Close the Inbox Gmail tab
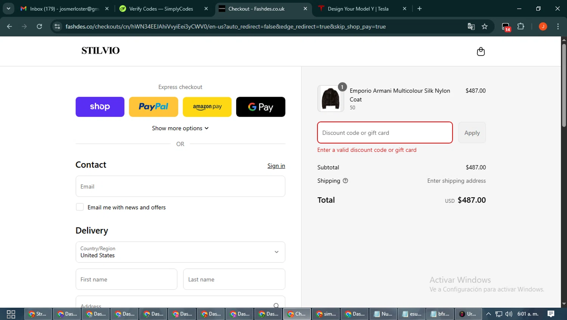This screenshot has height=320, width=567. (107, 9)
